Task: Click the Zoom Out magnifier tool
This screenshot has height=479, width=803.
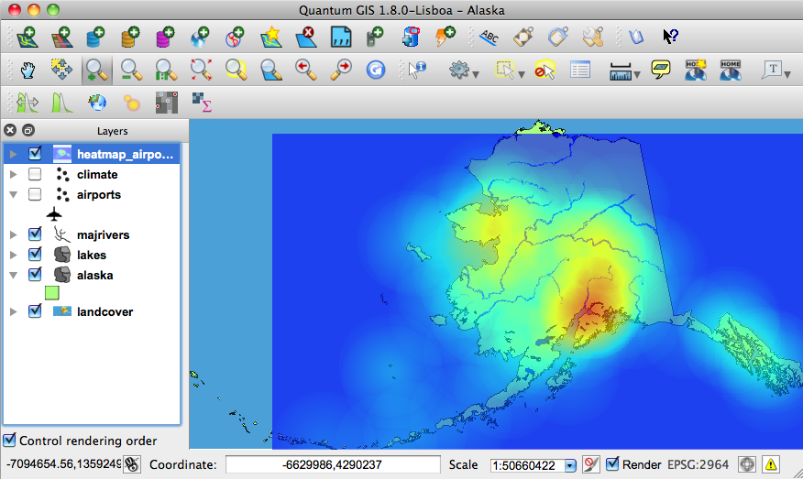Action: coord(130,70)
